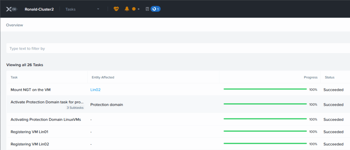Sort by the Task column header

pos(14,77)
